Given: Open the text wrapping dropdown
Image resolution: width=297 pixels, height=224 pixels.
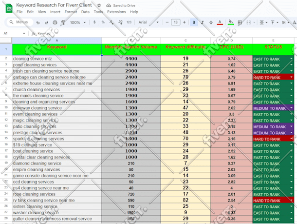Looking at the screenshot, I should click(x=285, y=22).
